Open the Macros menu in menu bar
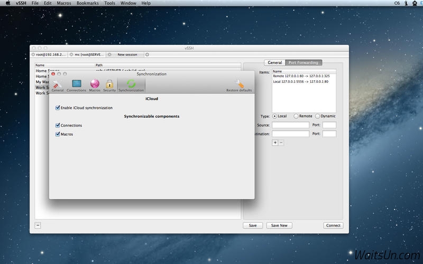 64,3
